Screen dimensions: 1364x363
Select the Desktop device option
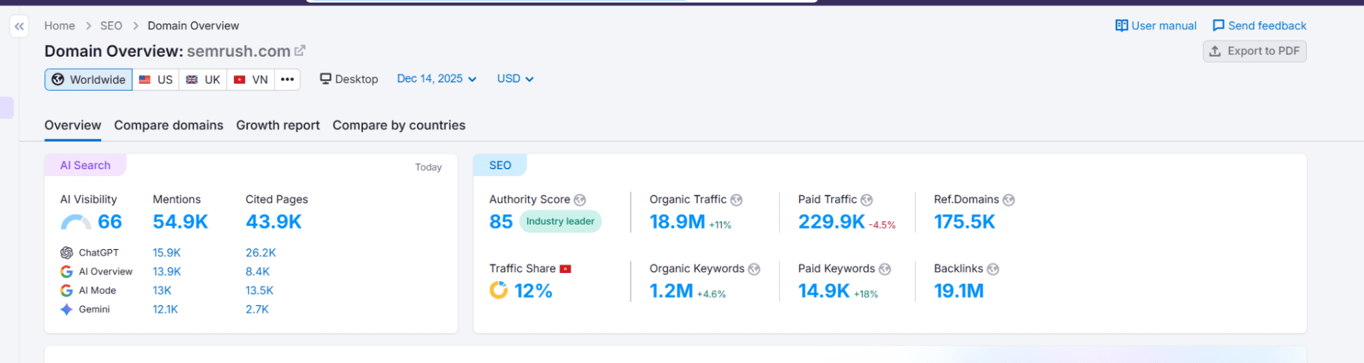[349, 79]
